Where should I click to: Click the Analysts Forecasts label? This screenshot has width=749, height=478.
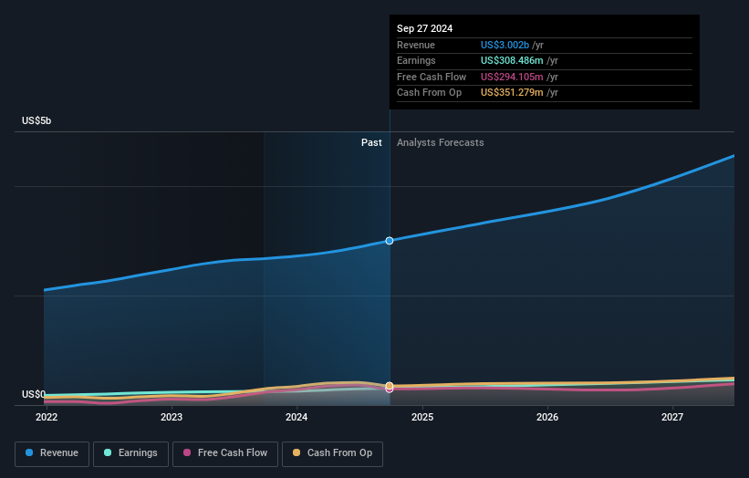(440, 143)
